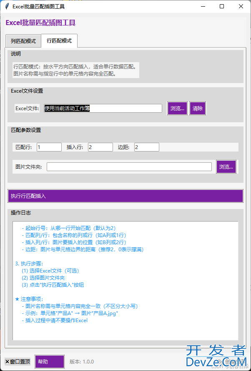The image size is (251, 371).
Task: Click the Excel批量匹配插图工具 purple heading
Action: pyautogui.click(x=40, y=23)
